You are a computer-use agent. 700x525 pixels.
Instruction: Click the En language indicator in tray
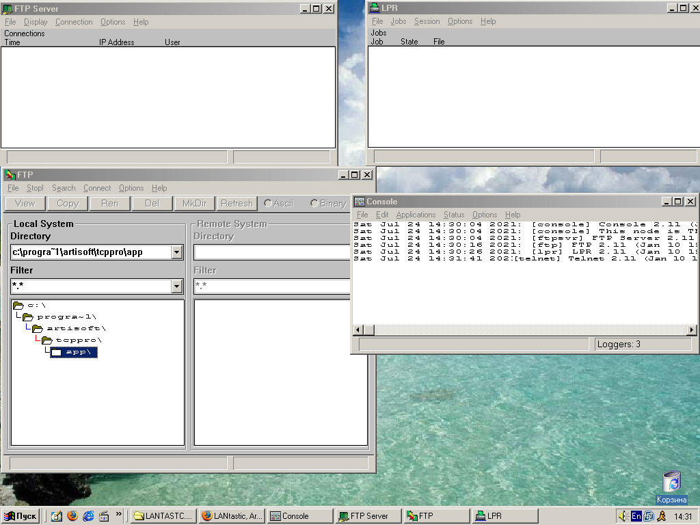(636, 516)
